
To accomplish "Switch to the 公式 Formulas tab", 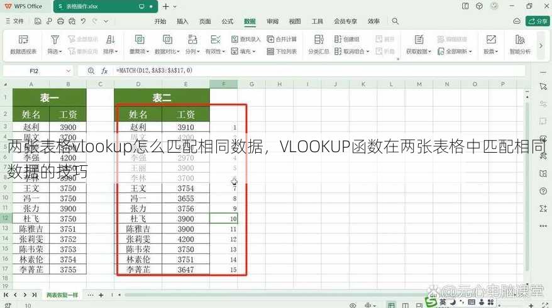I will (228, 21).
